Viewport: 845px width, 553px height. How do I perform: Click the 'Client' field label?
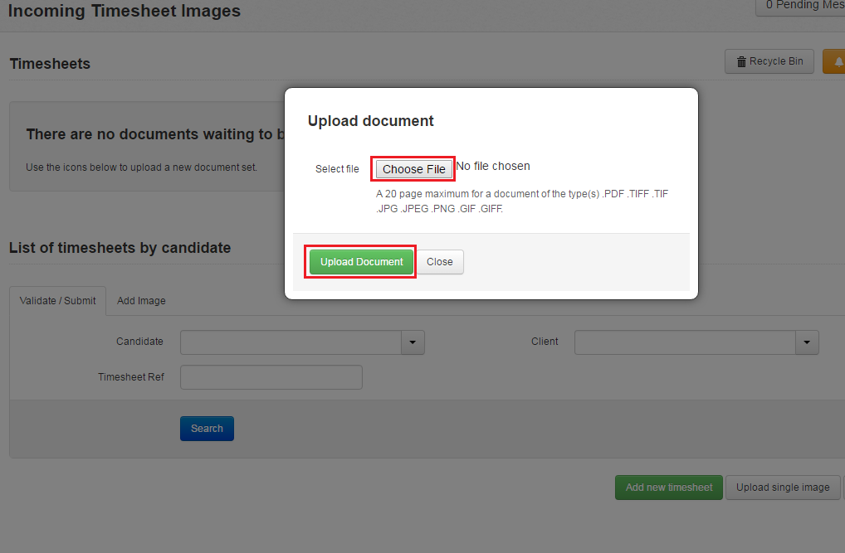tap(545, 342)
